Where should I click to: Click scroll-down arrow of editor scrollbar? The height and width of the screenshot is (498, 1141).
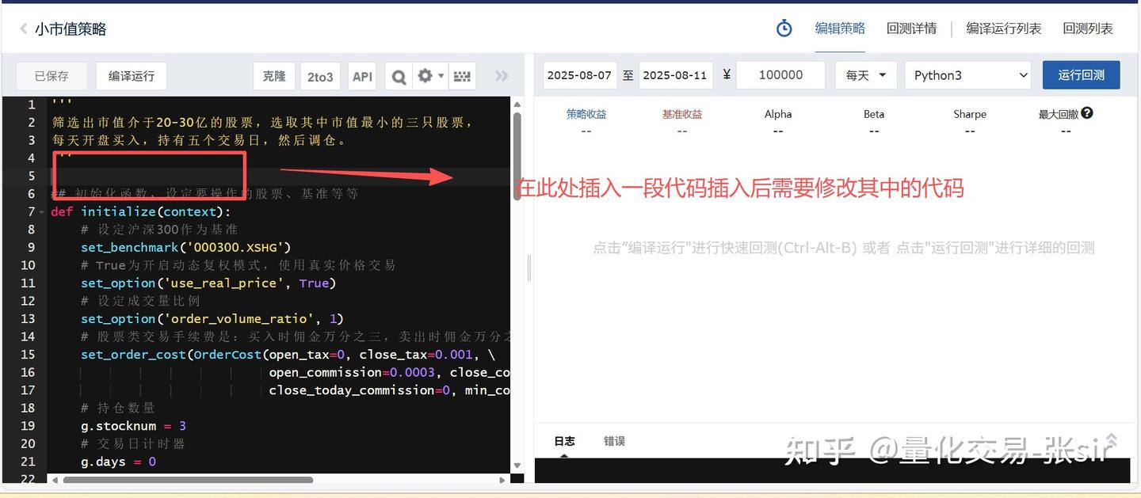(517, 466)
